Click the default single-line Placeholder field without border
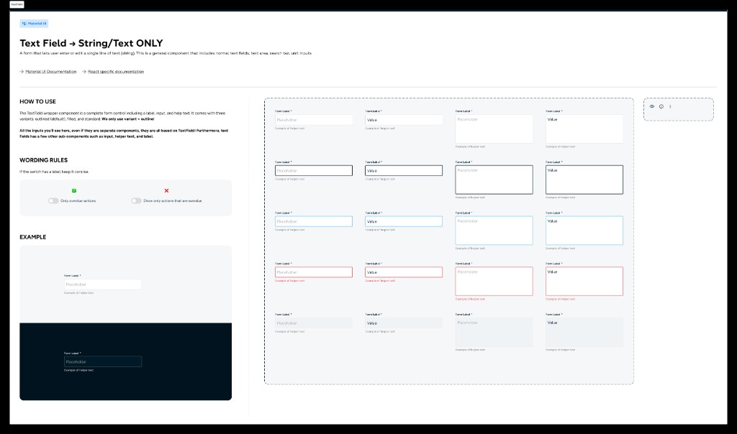Viewport: 737px width, 434px height. (x=314, y=120)
